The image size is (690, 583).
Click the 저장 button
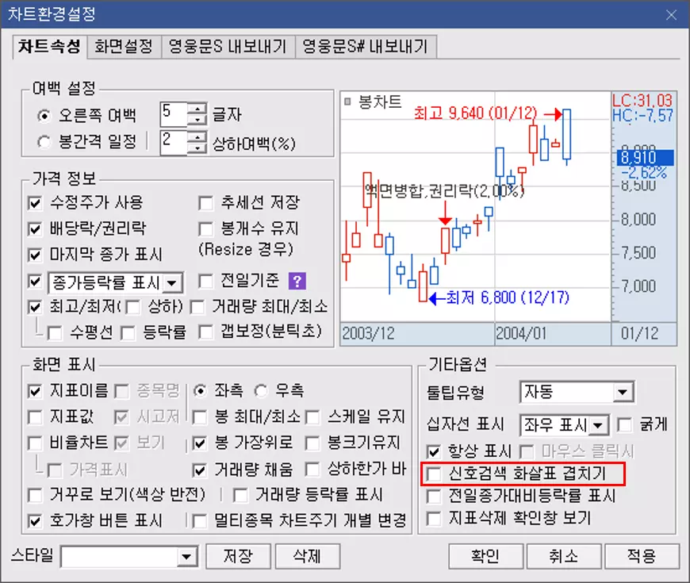coord(238,556)
